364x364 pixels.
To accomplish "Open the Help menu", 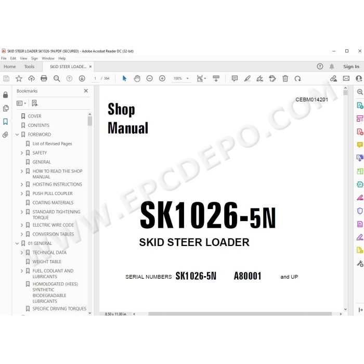I will tap(62, 58).
